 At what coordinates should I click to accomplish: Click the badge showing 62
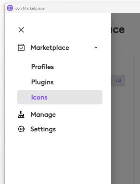click(119, 80)
